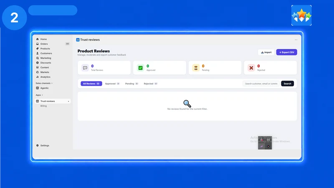The image size is (334, 188).
Task: Click the Approved label in stat card
Action: (x=151, y=70)
